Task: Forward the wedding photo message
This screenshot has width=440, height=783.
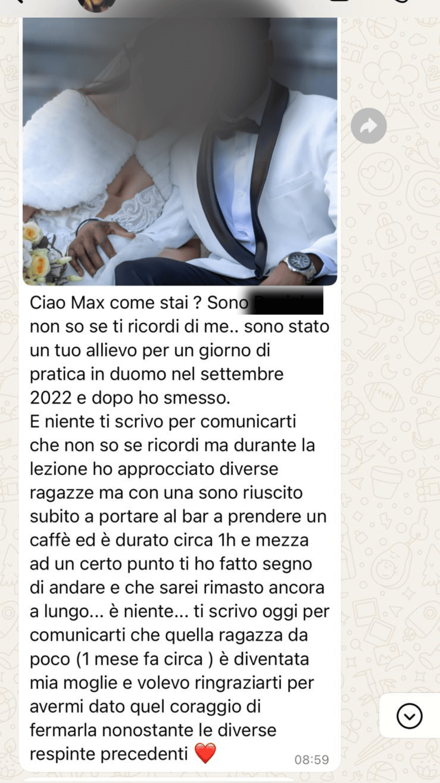Action: click(x=369, y=126)
